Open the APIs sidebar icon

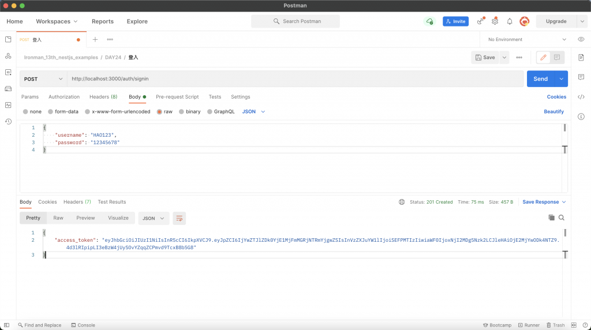pos(8,56)
